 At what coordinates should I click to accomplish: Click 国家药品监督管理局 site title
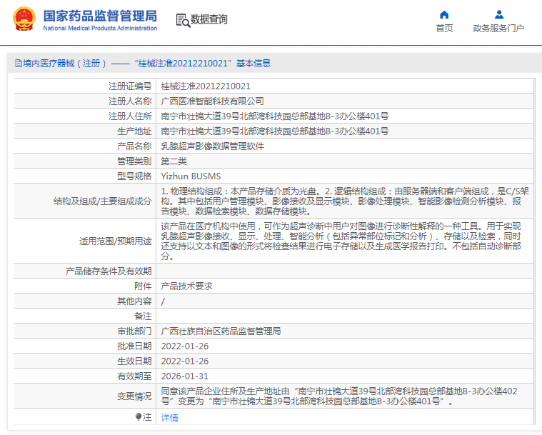(100, 16)
